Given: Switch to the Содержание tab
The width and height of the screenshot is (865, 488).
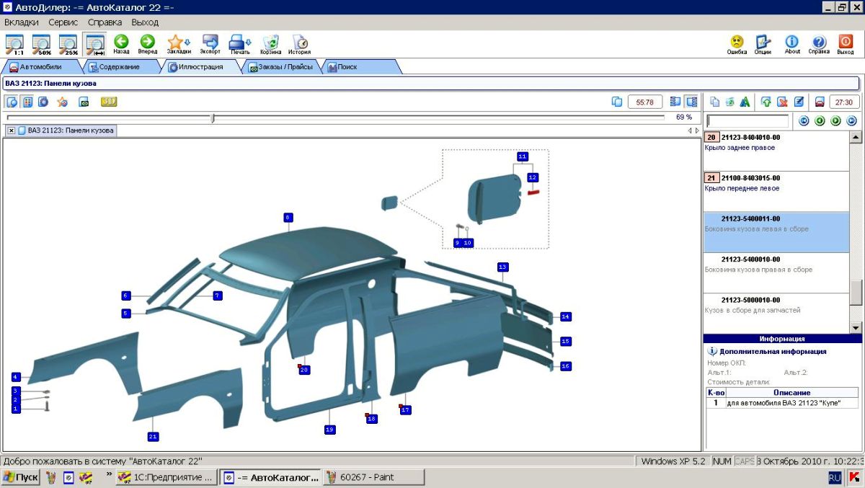Looking at the screenshot, I should [x=120, y=67].
